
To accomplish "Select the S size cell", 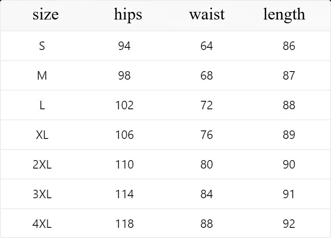I will [x=42, y=46].
